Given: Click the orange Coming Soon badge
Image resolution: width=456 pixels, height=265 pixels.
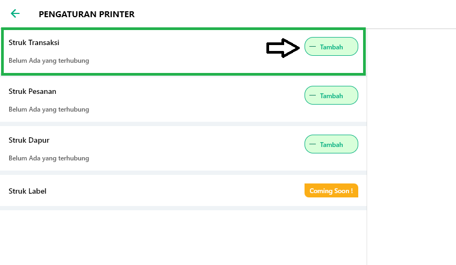Looking at the screenshot, I should [x=331, y=190].
